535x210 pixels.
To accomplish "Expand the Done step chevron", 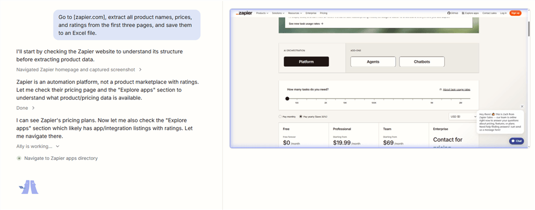I will click(33, 108).
